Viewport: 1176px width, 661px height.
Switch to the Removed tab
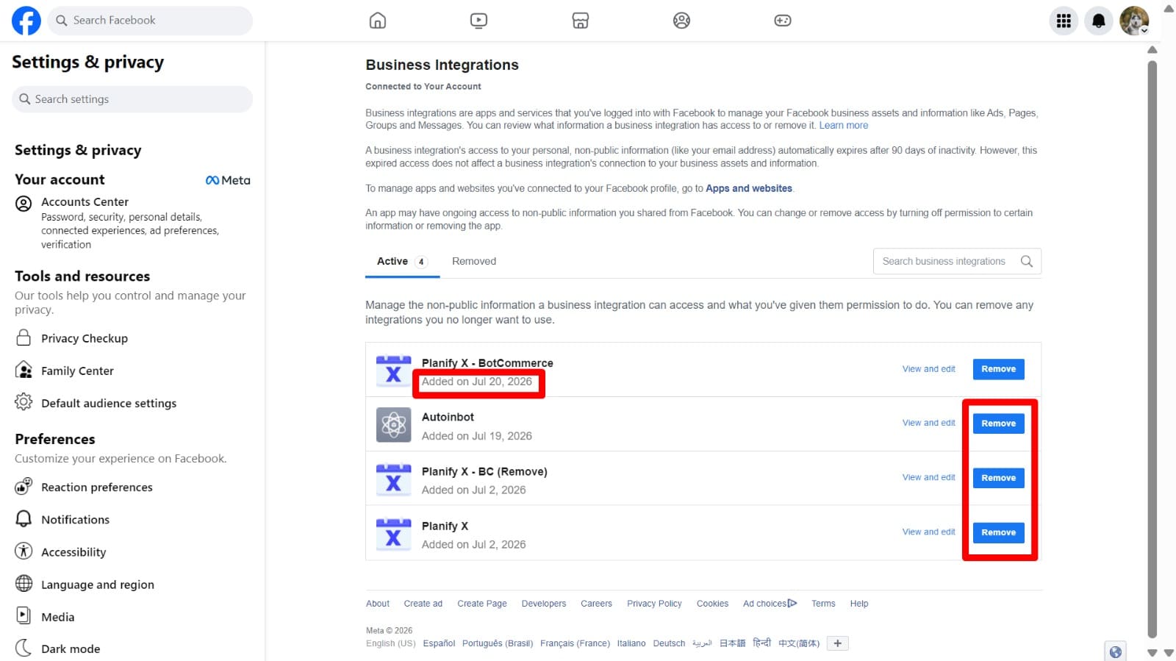(474, 262)
